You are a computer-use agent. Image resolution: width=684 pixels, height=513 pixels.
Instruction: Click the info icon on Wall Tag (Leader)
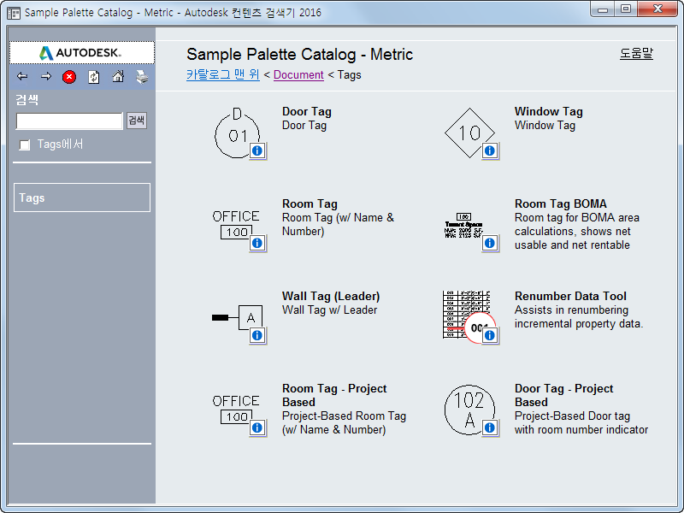pyautogui.click(x=257, y=335)
